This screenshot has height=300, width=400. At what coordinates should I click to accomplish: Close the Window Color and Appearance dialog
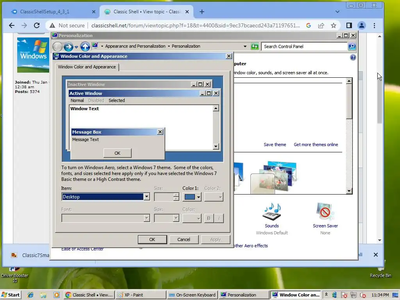[x=229, y=56]
